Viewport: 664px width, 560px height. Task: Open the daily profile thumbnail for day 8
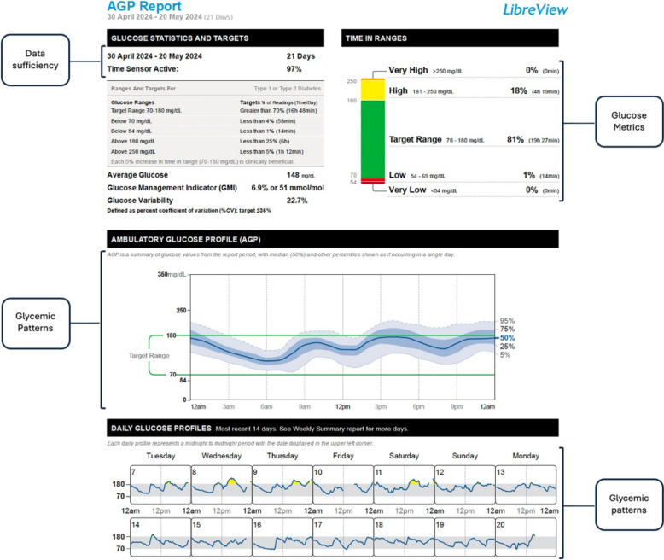pyautogui.click(x=221, y=485)
